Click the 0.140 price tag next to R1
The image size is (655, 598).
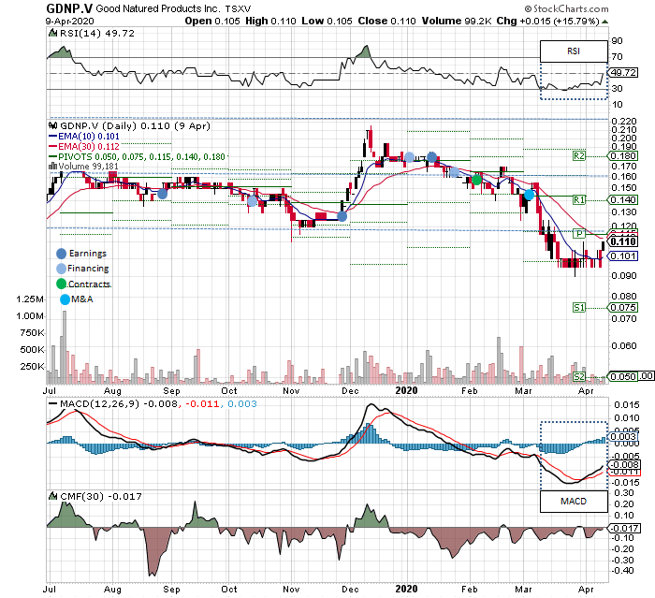pos(623,199)
